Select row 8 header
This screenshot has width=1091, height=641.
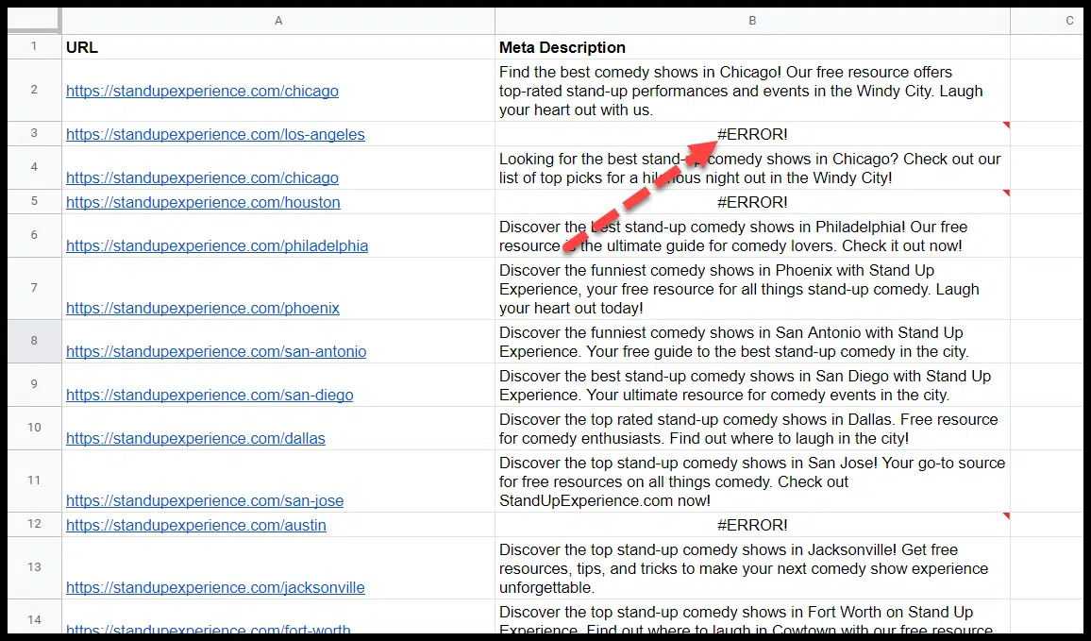34,341
